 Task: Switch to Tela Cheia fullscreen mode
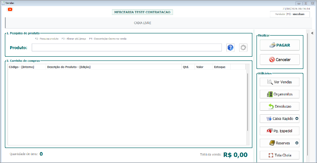point(280,156)
